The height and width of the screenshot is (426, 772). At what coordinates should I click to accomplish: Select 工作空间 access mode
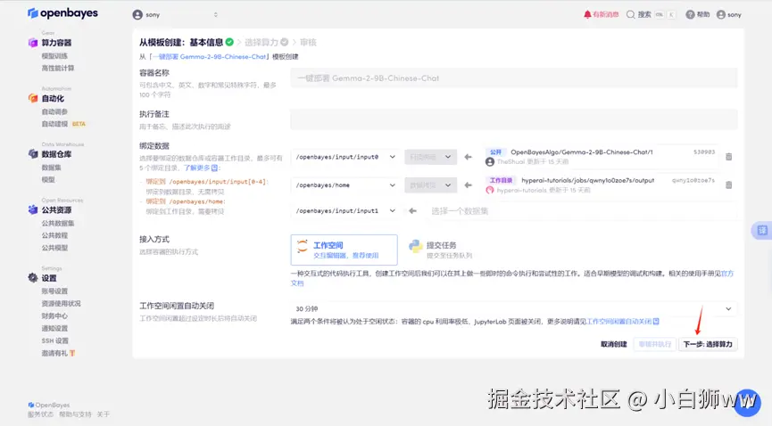[344, 250]
